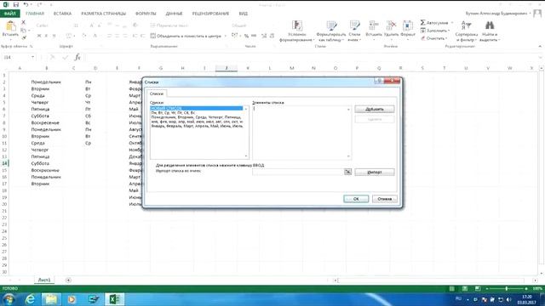Image resolution: width=545 pixels, height=306 pixels.
Task: Click Форматировать как таблицу icon
Action: (x=331, y=25)
